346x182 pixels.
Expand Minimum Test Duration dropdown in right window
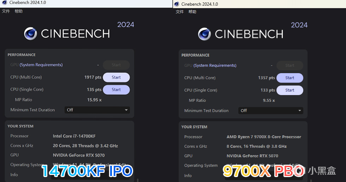tap(271, 111)
